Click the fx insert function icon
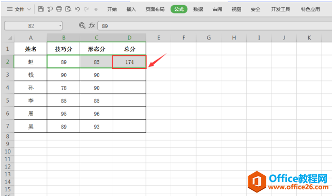The image size is (332, 196). [x=92, y=25]
